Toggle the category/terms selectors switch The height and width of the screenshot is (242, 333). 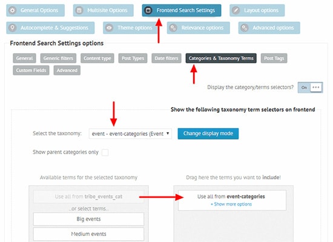[310, 87]
